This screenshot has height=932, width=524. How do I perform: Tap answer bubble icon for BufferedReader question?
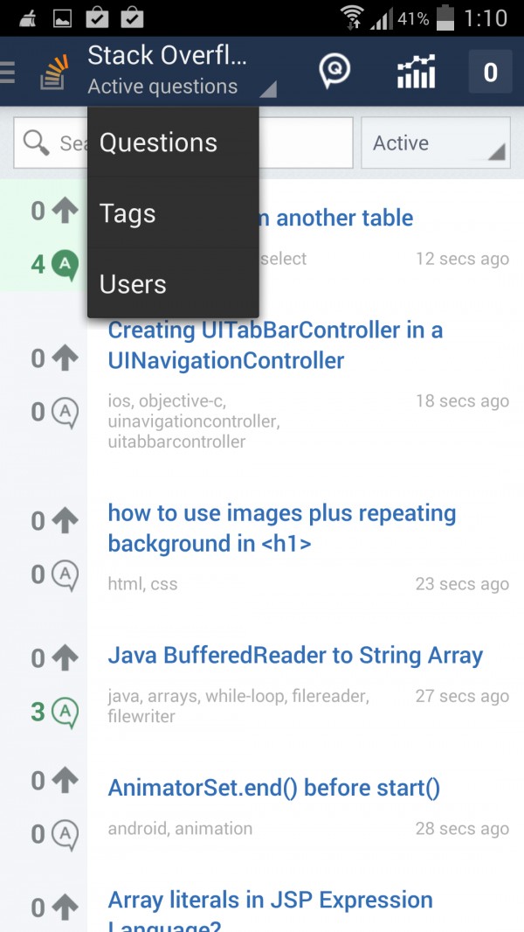(65, 713)
